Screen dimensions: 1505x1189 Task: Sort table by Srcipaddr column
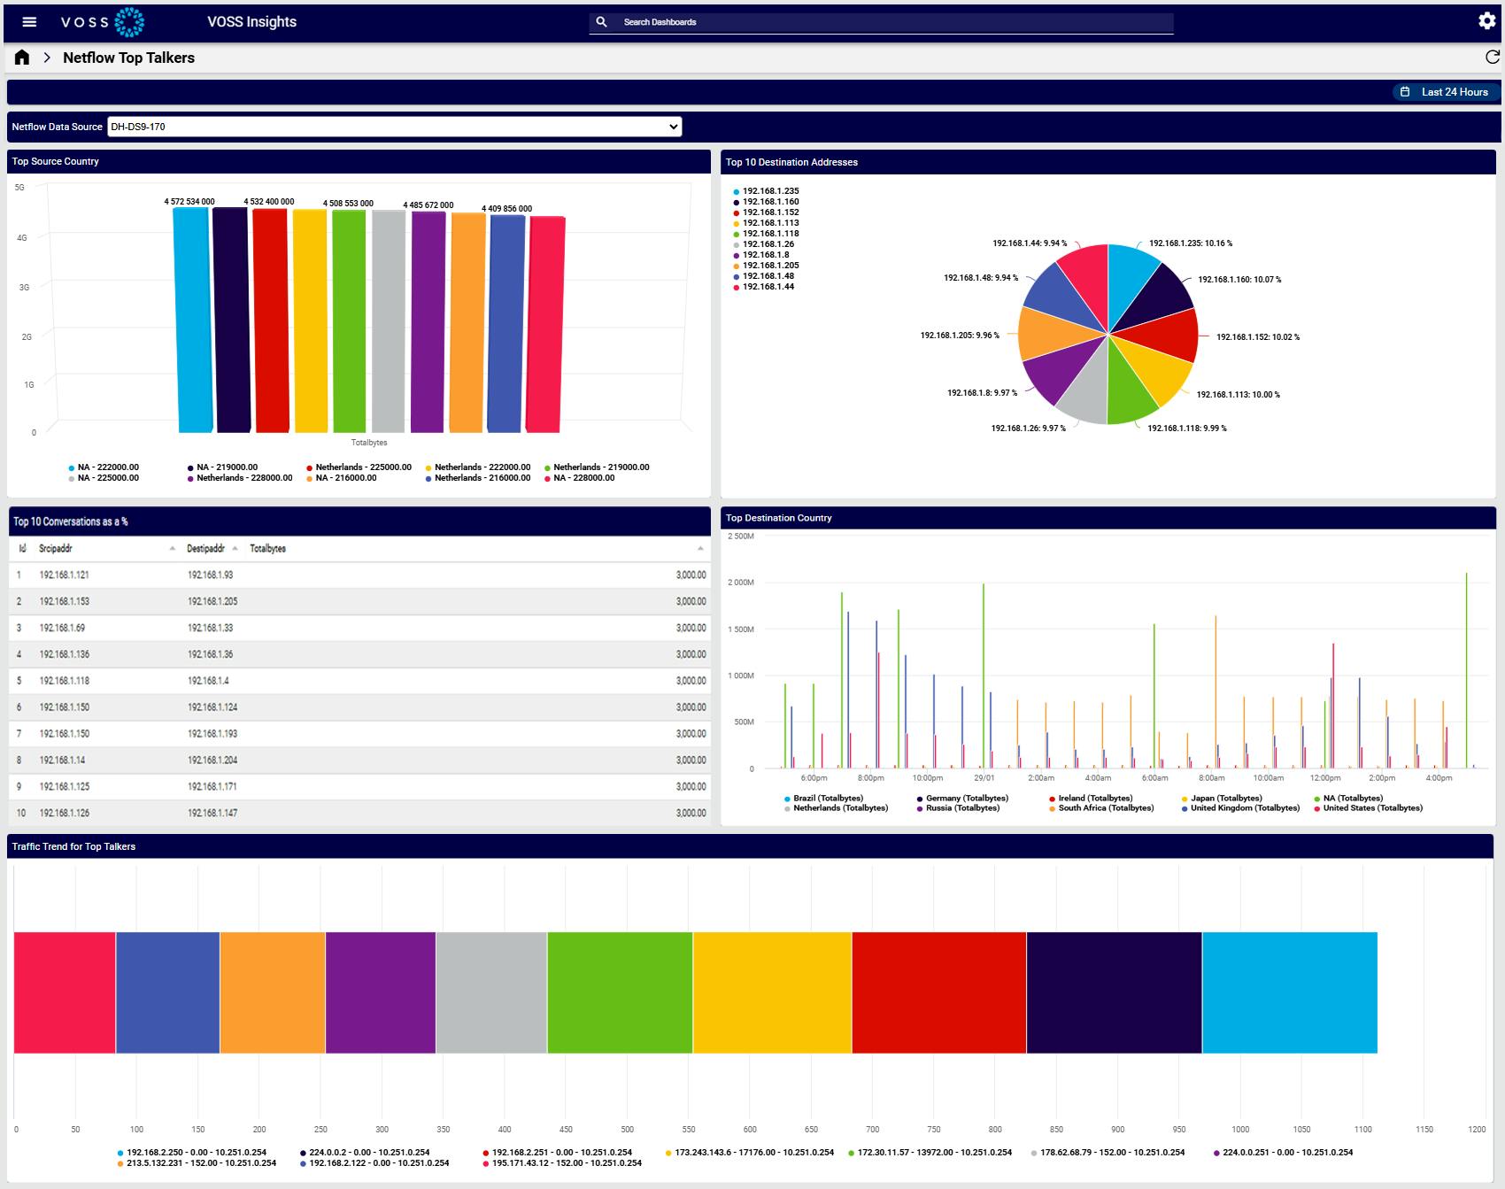tap(55, 549)
